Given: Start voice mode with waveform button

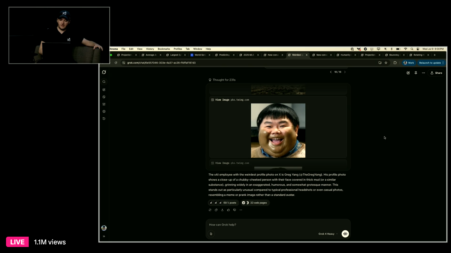Looking at the screenshot, I should click(345, 234).
